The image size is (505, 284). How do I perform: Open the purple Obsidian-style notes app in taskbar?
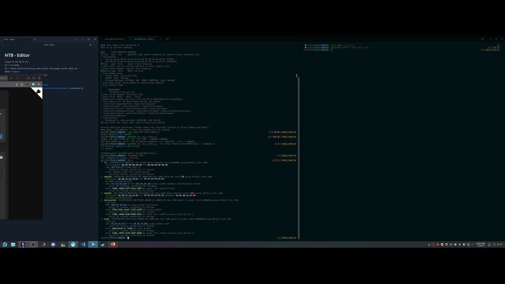point(23,245)
